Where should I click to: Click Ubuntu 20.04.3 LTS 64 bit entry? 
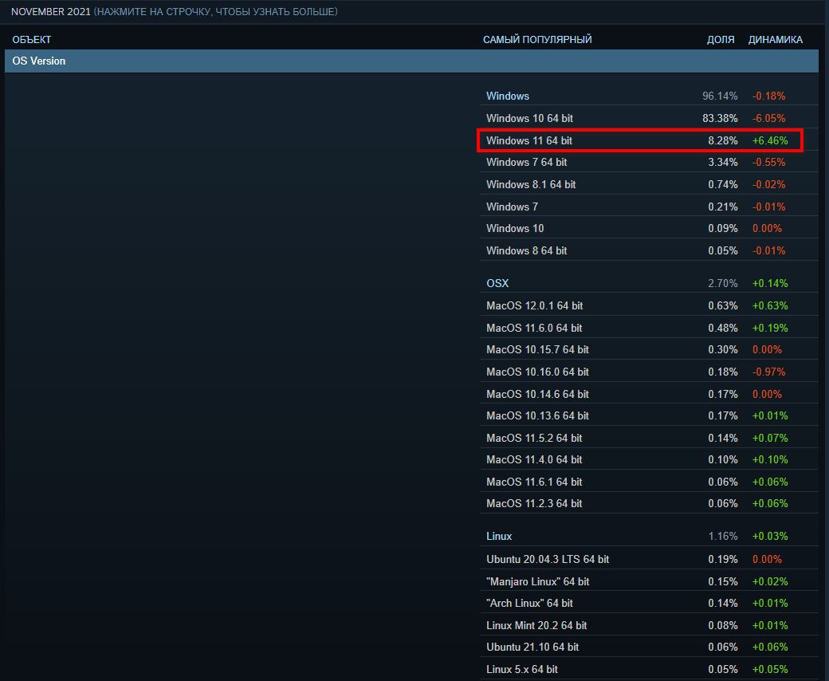pos(548,559)
